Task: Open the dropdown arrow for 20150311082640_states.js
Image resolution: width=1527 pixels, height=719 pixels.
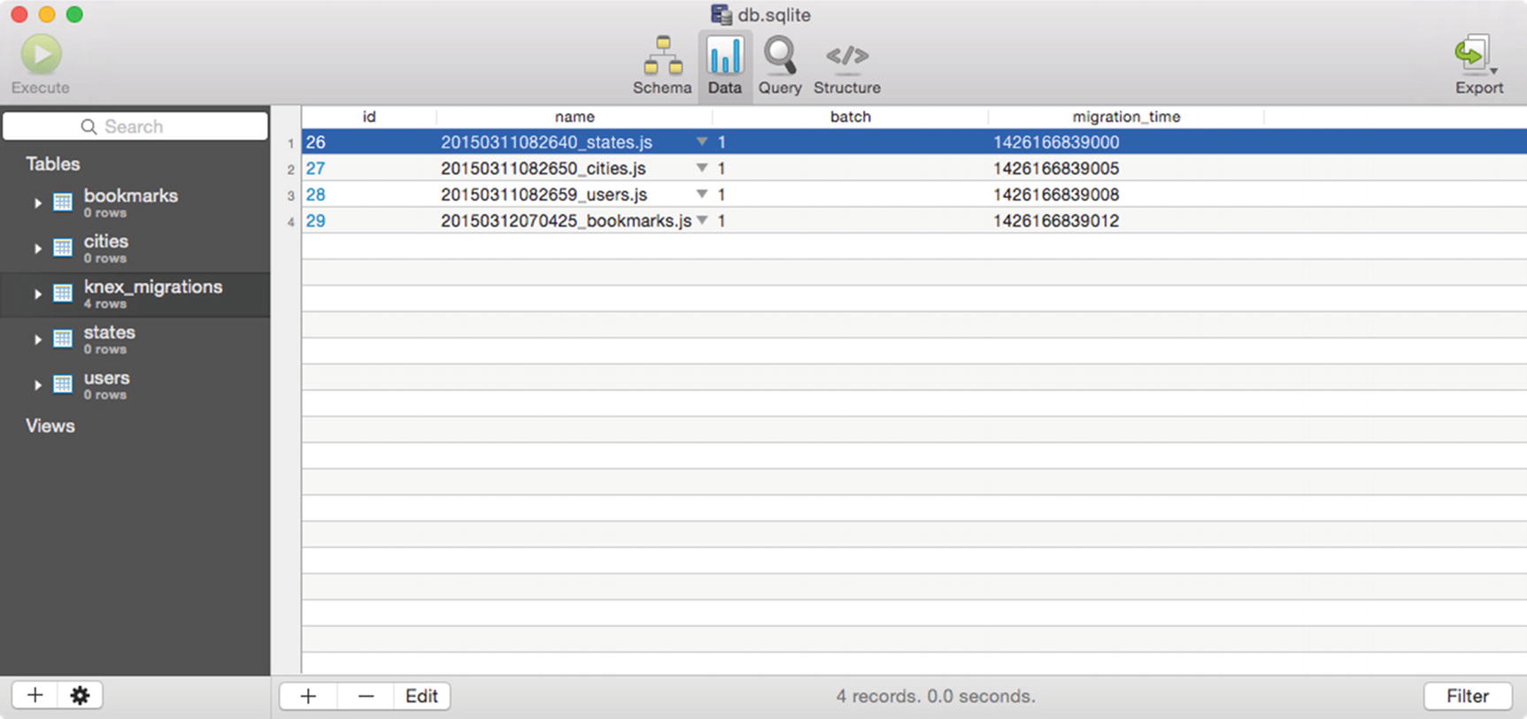Action: click(701, 142)
